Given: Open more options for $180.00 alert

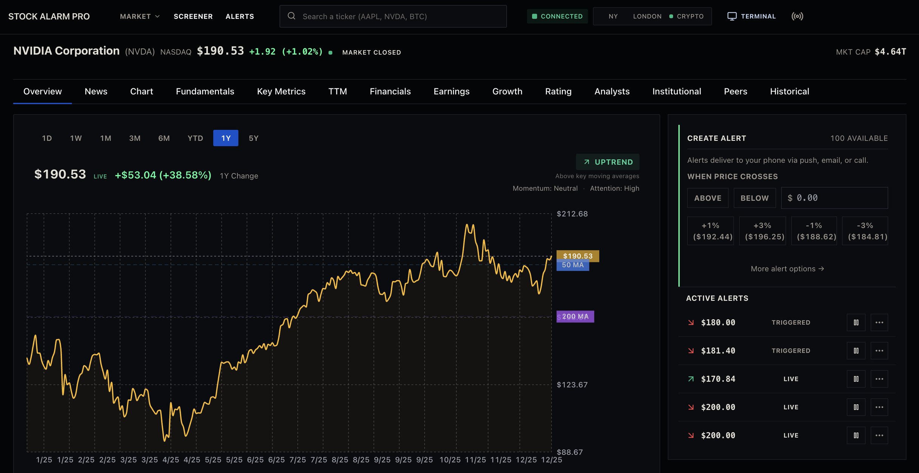Looking at the screenshot, I should pos(879,322).
